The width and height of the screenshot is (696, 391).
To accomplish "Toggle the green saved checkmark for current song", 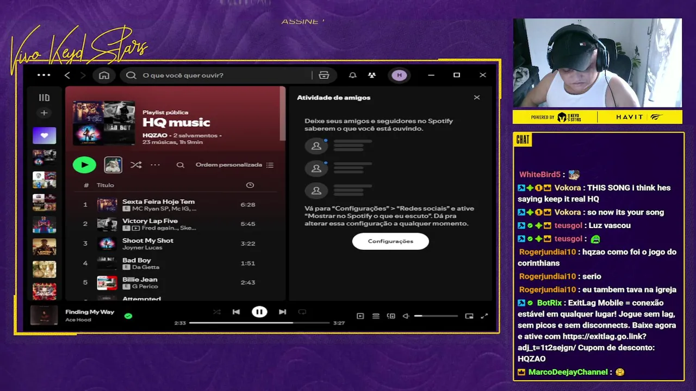I will (x=128, y=316).
